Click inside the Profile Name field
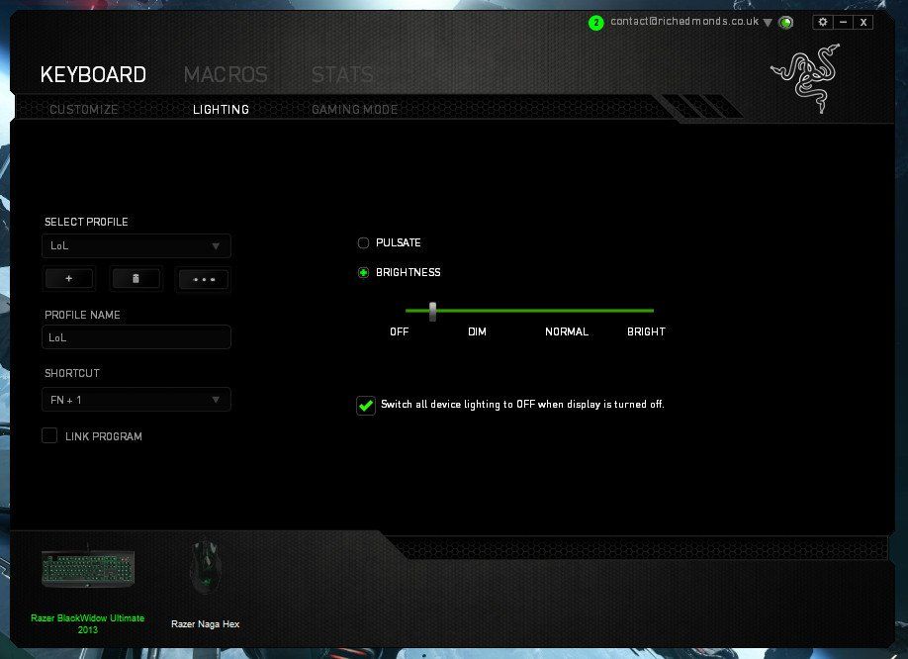908x659 pixels. (136, 336)
